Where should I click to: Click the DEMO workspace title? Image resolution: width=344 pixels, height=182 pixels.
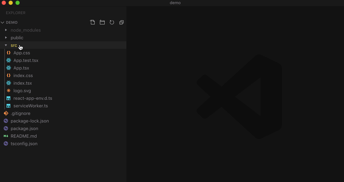[12, 22]
